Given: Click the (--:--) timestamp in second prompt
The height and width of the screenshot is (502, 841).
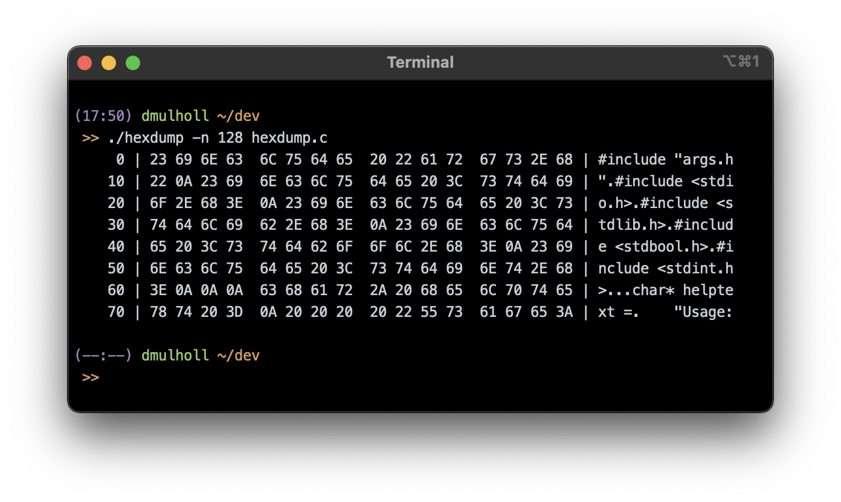Looking at the screenshot, I should (103, 356).
